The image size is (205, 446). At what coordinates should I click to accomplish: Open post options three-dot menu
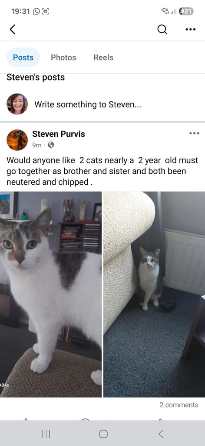(x=194, y=133)
